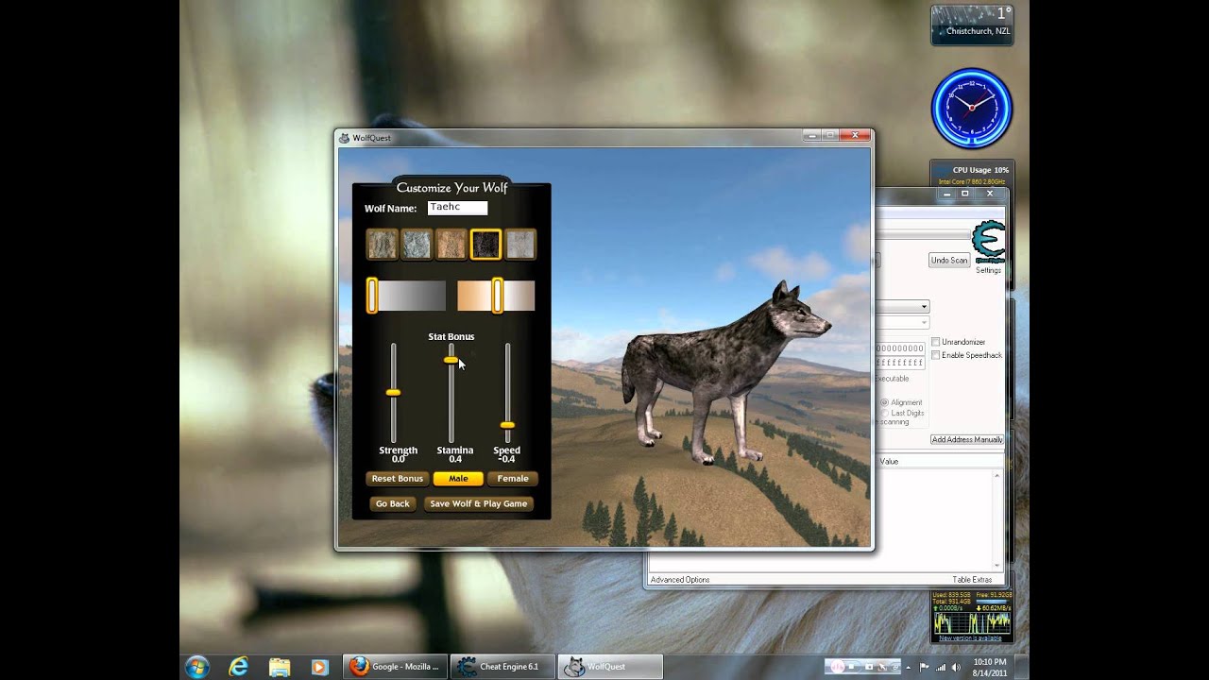Click the blue analog clock gadget
Image resolution: width=1209 pixels, height=680 pixels.
[972, 108]
